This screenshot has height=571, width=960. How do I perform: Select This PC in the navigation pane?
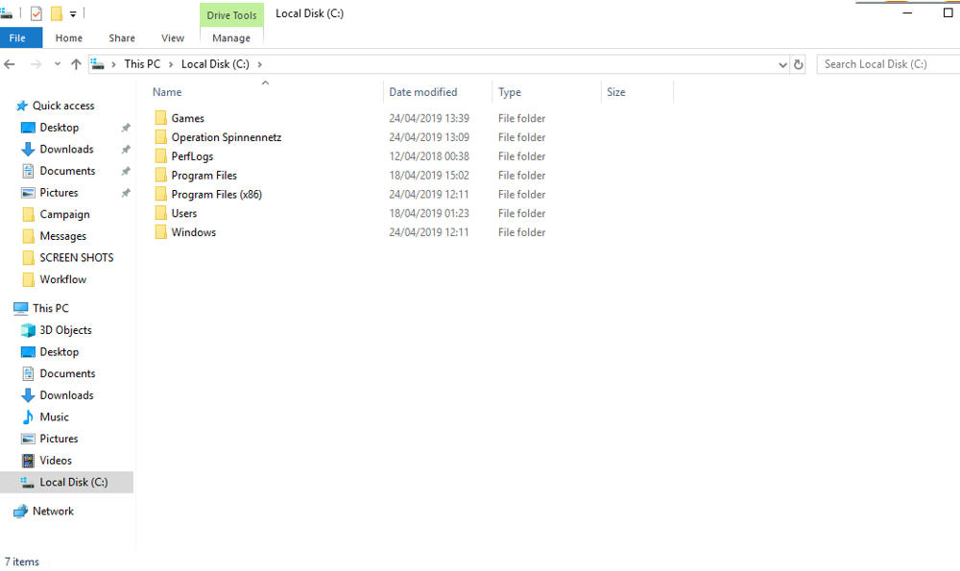point(50,308)
